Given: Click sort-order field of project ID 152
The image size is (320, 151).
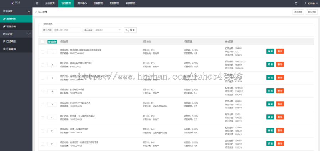Looking at the screenshot, I should 52,91.
